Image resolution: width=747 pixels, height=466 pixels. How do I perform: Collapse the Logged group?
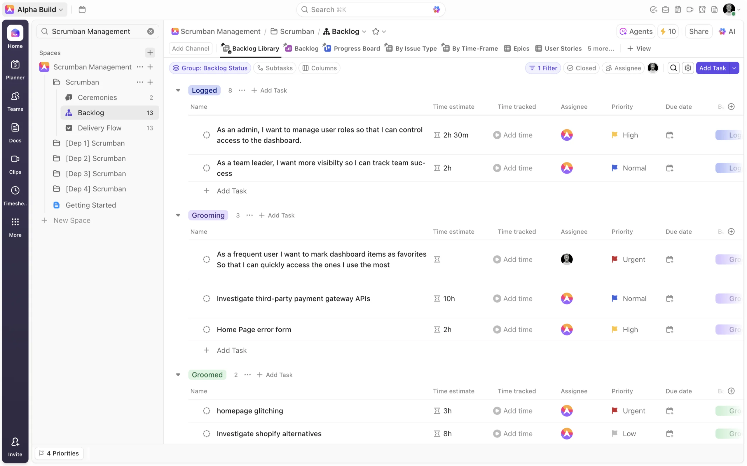pyautogui.click(x=178, y=90)
